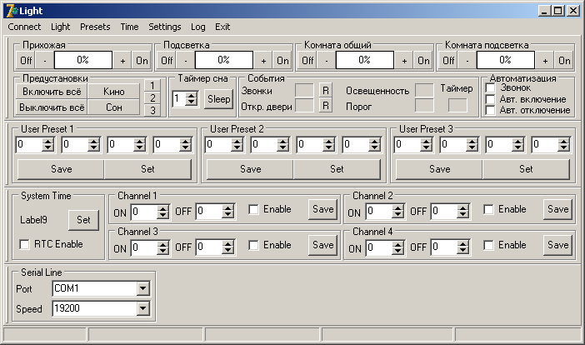Image resolution: width=585 pixels, height=345 pixels.
Task: Click the minus button for Подсветка
Action: (x=185, y=61)
